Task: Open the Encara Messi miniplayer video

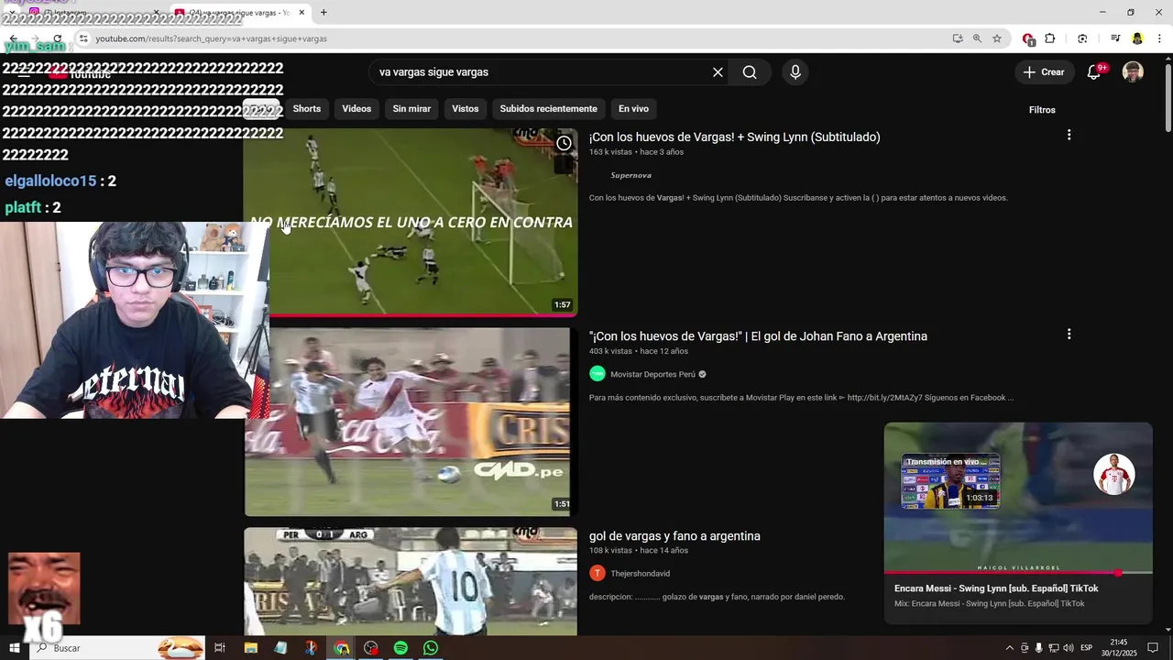Action: (1018, 497)
